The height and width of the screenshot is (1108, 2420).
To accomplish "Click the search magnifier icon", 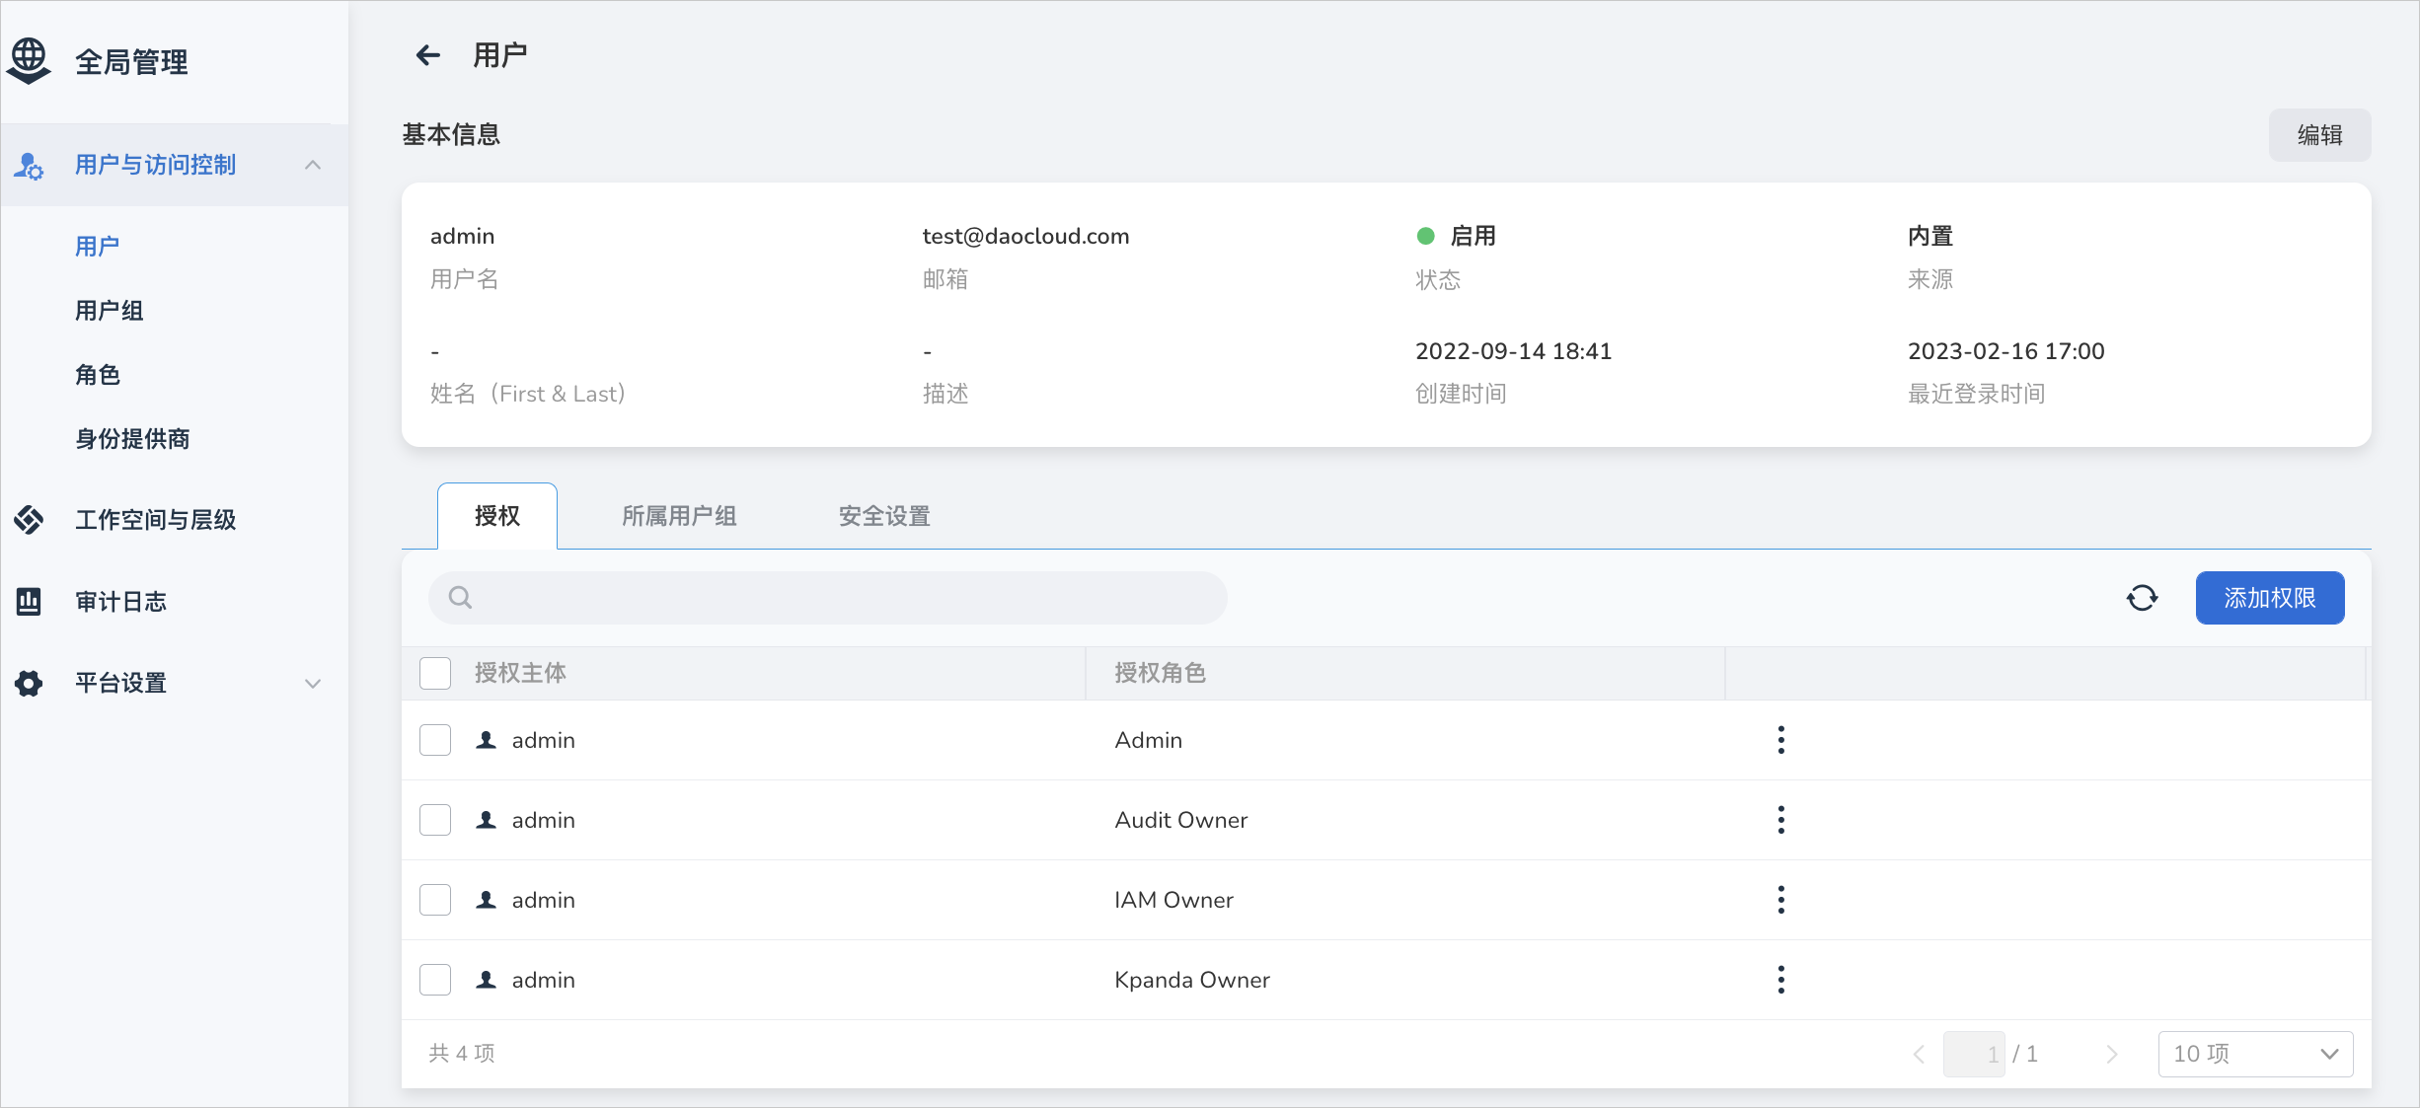I will 460,598.
